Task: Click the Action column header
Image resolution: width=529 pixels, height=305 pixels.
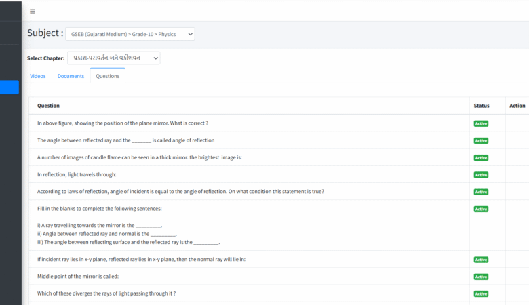Action: (517, 106)
